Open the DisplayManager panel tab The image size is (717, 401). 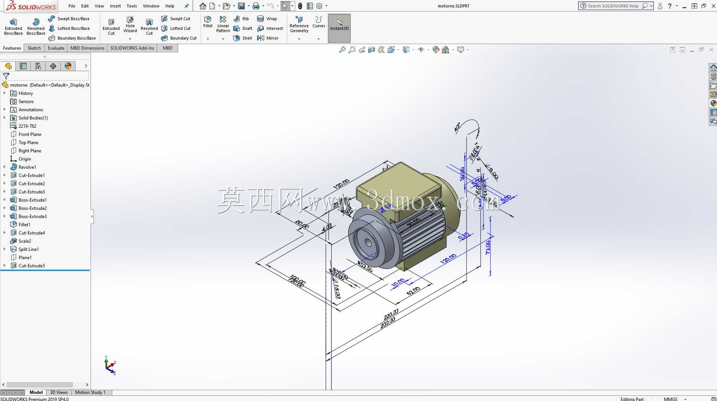click(x=68, y=66)
